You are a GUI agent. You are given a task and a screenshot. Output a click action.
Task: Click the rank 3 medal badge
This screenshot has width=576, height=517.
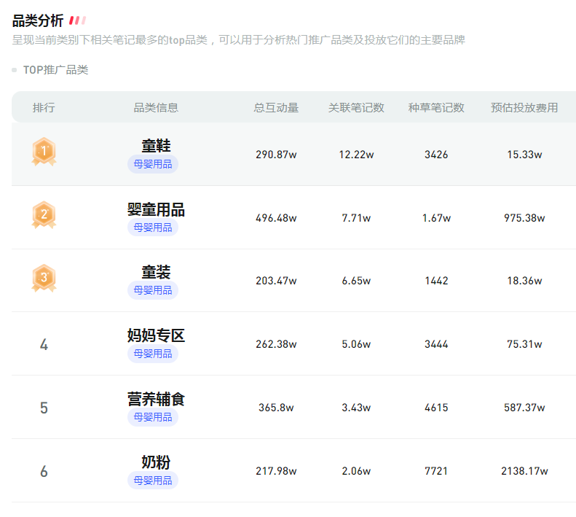44,279
